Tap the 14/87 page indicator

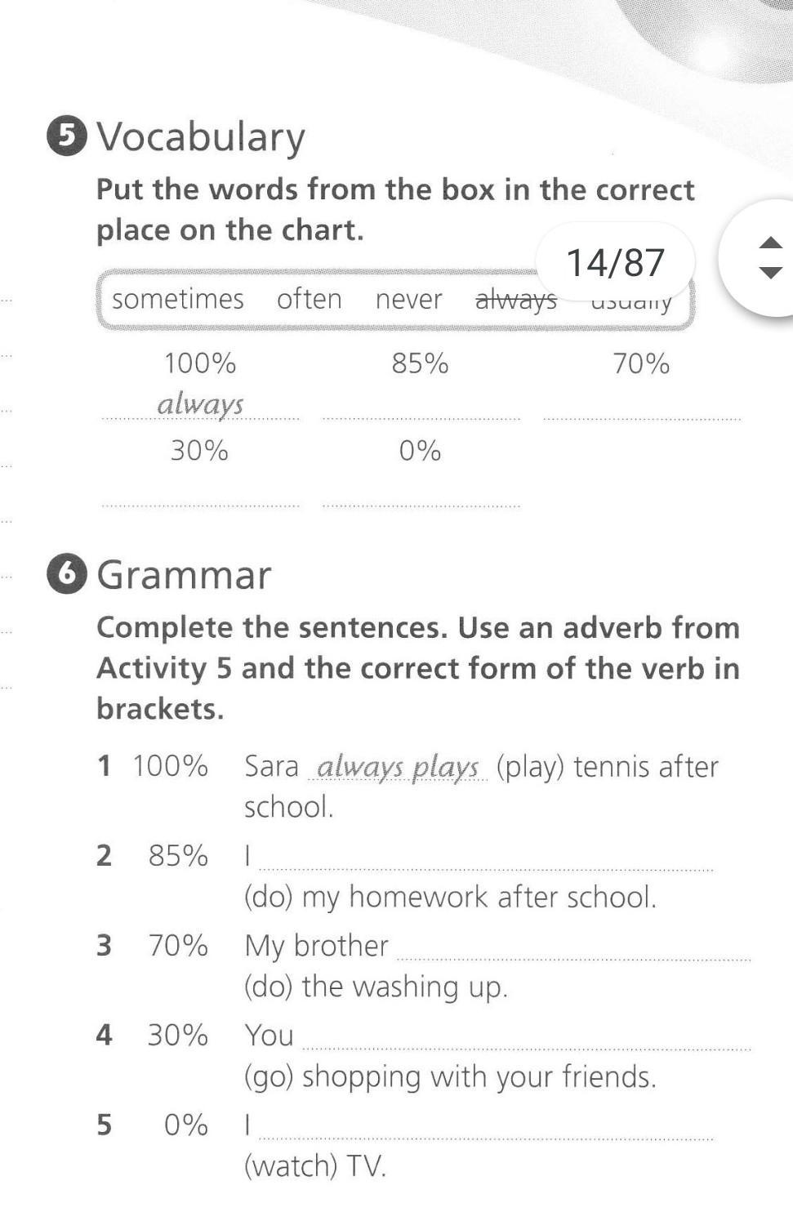click(x=615, y=262)
